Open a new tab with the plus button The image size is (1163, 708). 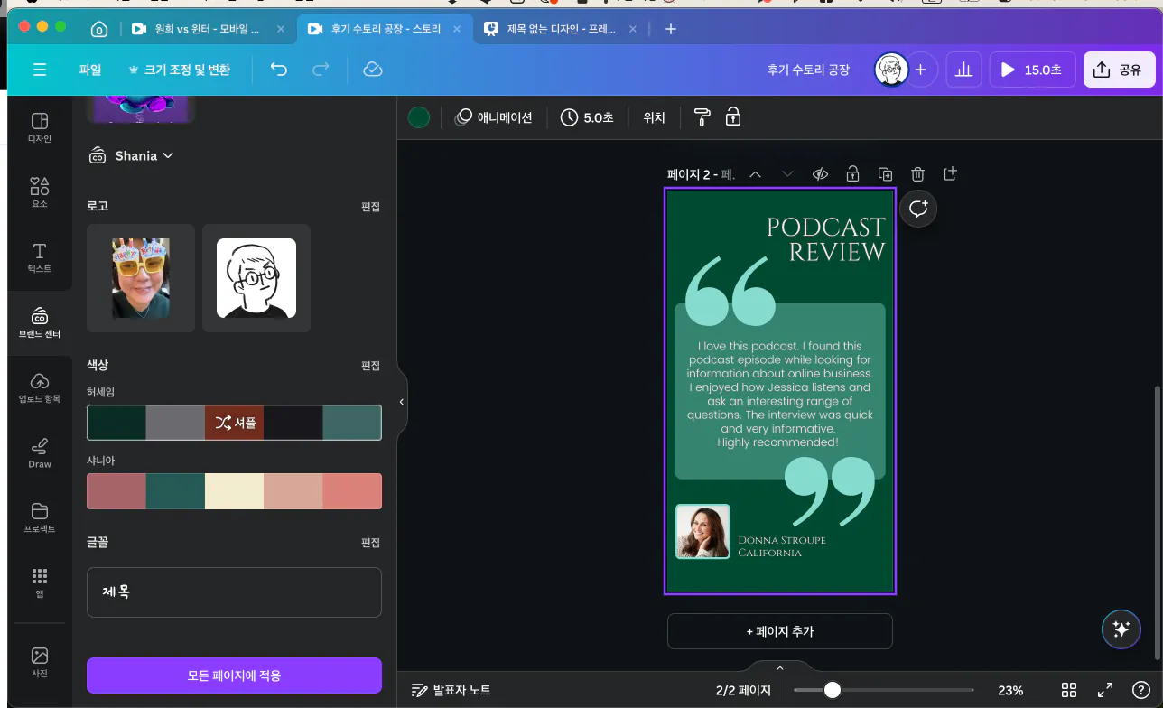[671, 29]
